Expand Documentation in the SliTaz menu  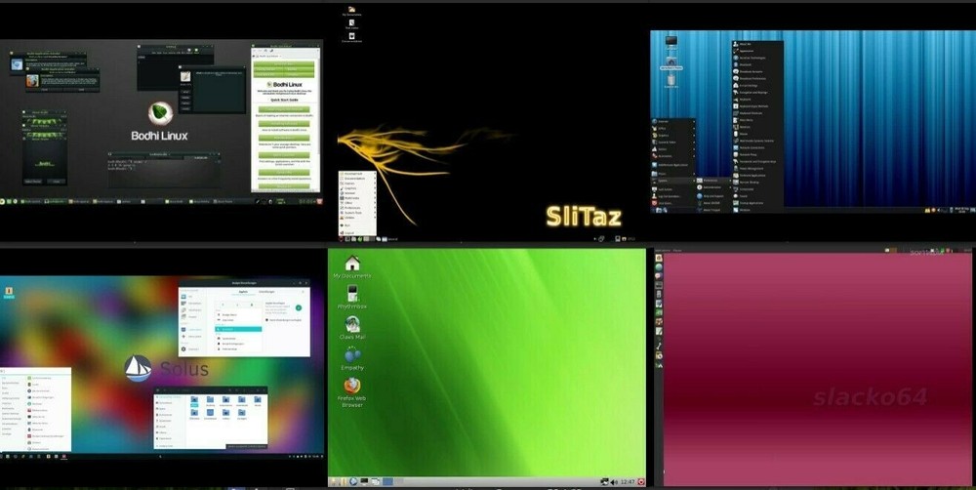[358, 179]
